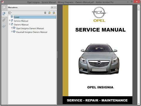Screen dimensions: 141x106
Task: Expand the Opel Insignia Owners Manual node
Action: [x=12, y=28]
